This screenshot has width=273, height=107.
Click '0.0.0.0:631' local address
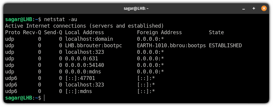tap(82, 59)
